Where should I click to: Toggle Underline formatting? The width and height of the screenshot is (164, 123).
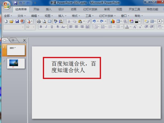click(52, 27)
